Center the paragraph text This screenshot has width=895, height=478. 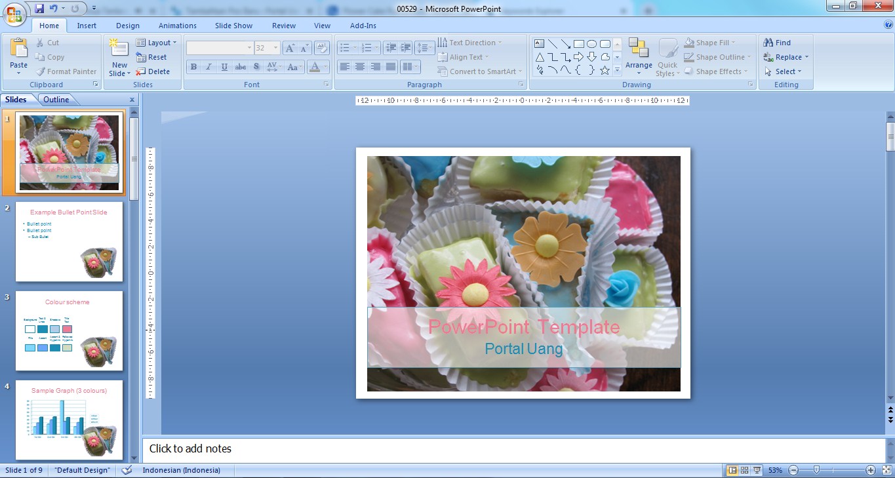(360, 67)
